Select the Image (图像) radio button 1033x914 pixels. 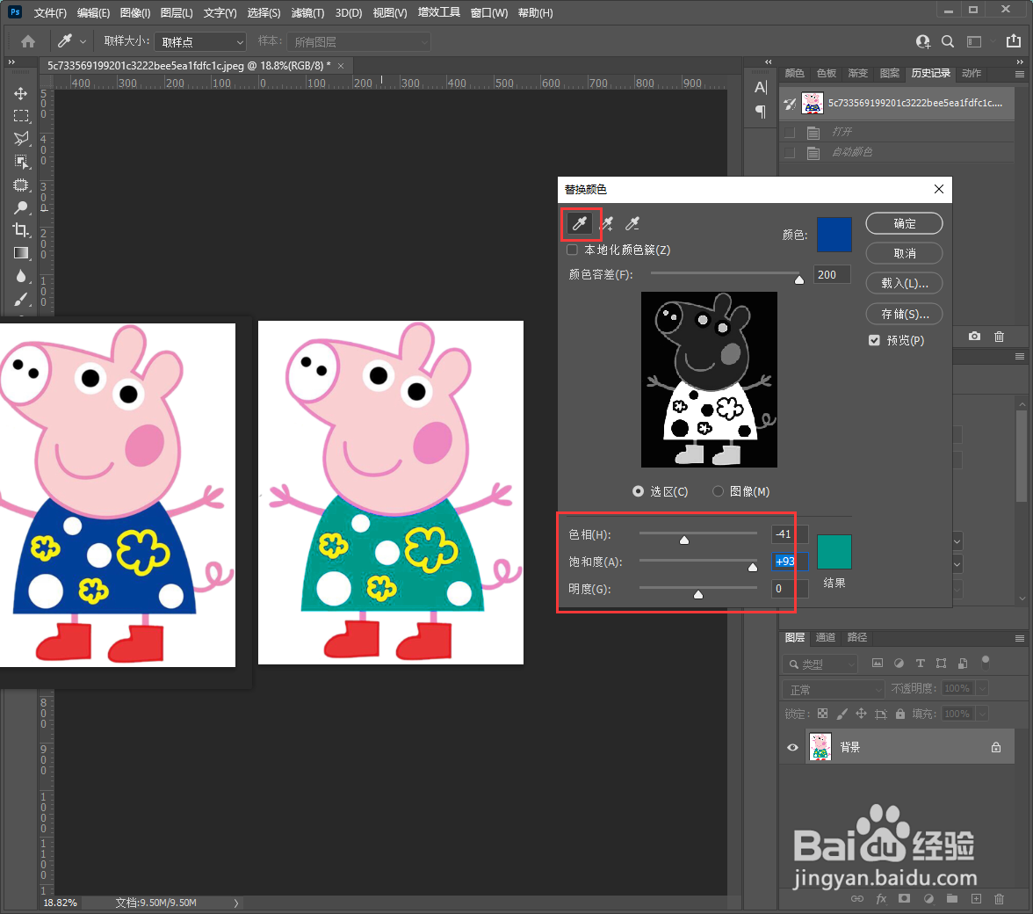tap(718, 491)
